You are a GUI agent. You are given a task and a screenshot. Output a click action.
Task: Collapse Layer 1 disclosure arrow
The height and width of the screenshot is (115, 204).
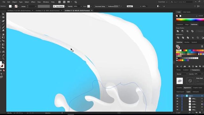[184, 96]
